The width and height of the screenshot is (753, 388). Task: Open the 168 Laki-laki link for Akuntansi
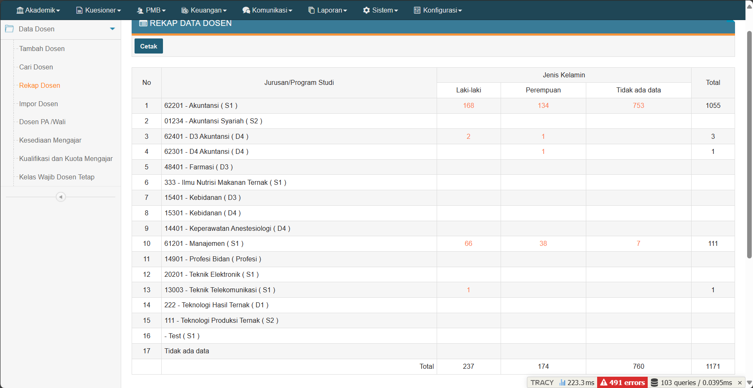click(x=468, y=105)
